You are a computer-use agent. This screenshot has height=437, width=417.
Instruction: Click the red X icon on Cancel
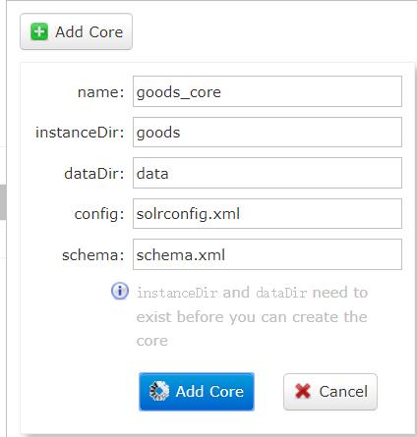303,391
